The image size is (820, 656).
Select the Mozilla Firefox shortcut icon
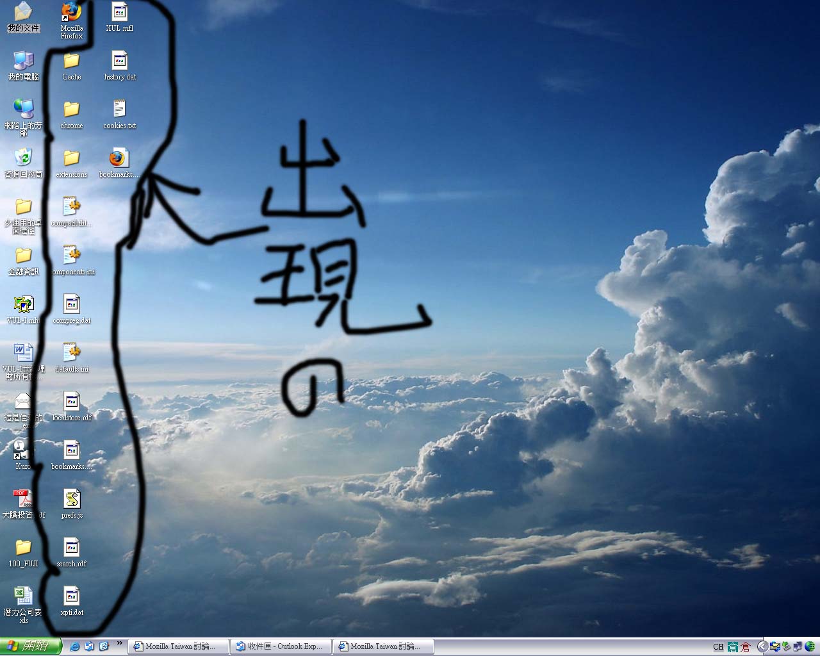(72, 20)
